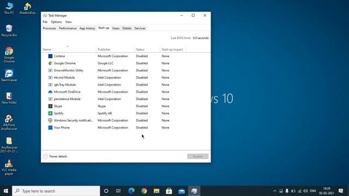
Task: Select the iMyFone AnyRecover desktop icon
Action: pos(9,122)
